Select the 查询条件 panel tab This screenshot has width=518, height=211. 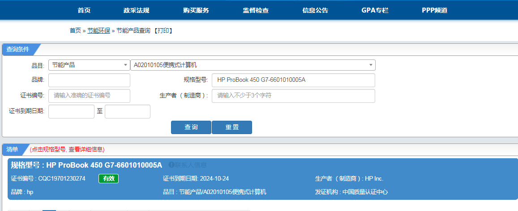click(x=18, y=50)
